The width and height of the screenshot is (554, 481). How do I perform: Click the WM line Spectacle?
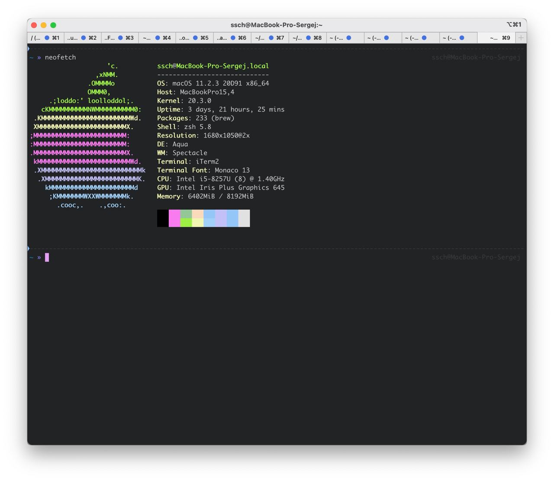click(182, 153)
